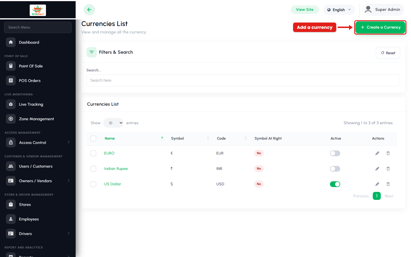This screenshot has height=257, width=411.
Task: Click the Search here input field
Action: coord(243,80)
